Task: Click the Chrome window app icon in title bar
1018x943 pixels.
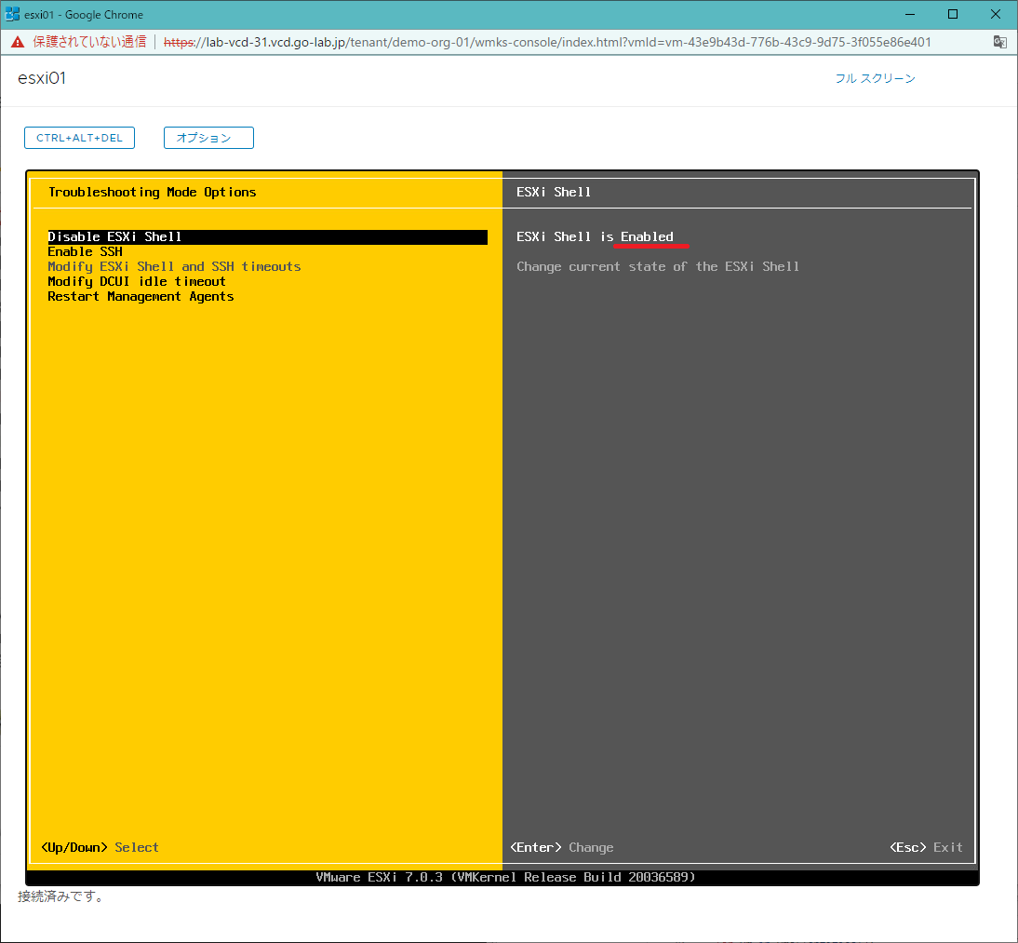Action: [x=12, y=14]
